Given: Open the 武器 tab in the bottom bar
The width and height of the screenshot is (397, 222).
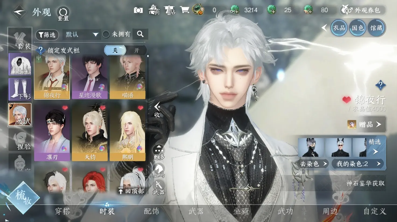Looking at the screenshot, I should 196,211.
